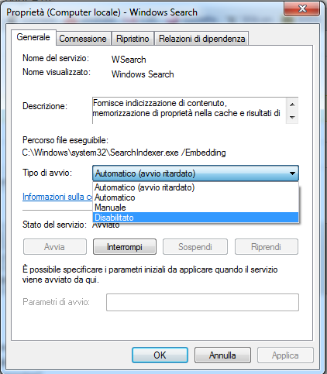Click the Parametri di avvio field
This screenshot has height=374, width=327.
tap(202, 302)
